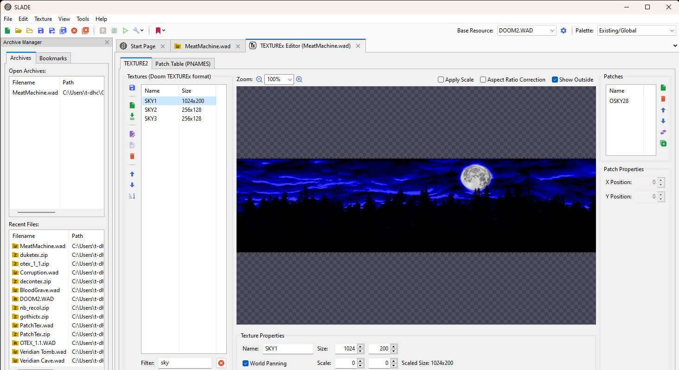This screenshot has width=679, height=370.
Task: Increase the texture width stepper
Action: coord(360,346)
